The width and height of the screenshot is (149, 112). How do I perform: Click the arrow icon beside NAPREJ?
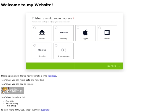click(119, 66)
